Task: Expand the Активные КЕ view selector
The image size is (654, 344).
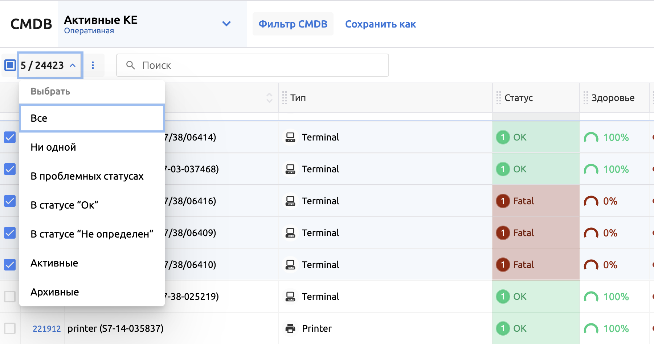Action: pyautogui.click(x=226, y=24)
